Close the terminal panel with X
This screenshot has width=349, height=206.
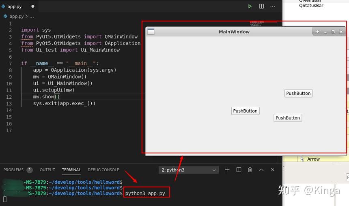273,170
